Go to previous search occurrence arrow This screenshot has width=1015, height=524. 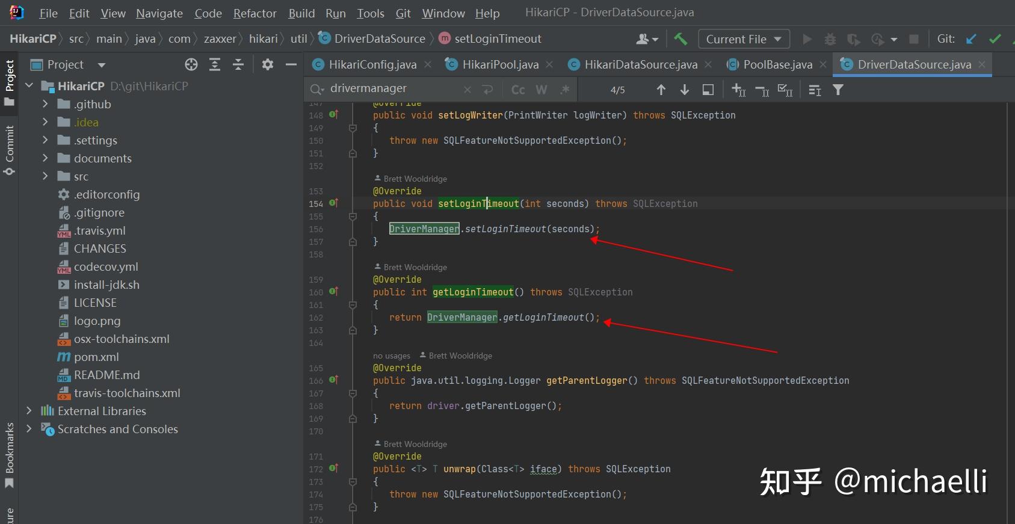coord(661,90)
